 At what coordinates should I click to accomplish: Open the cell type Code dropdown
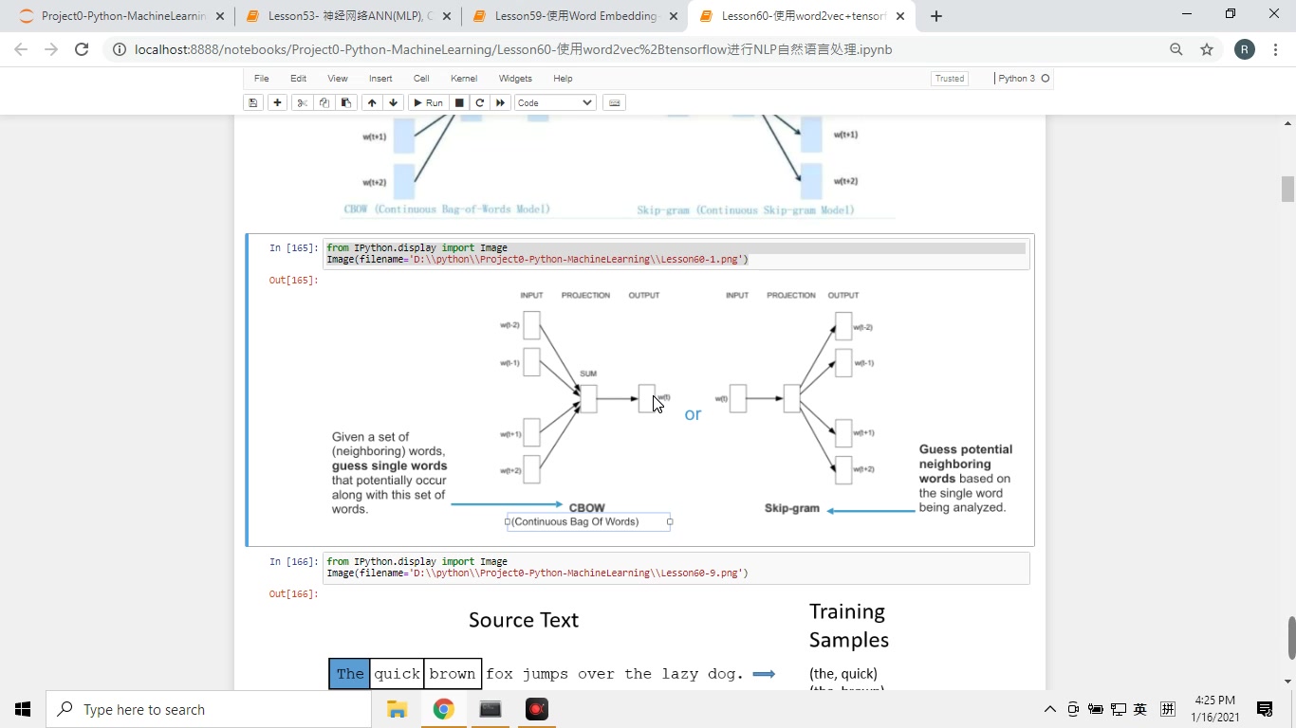(x=555, y=102)
